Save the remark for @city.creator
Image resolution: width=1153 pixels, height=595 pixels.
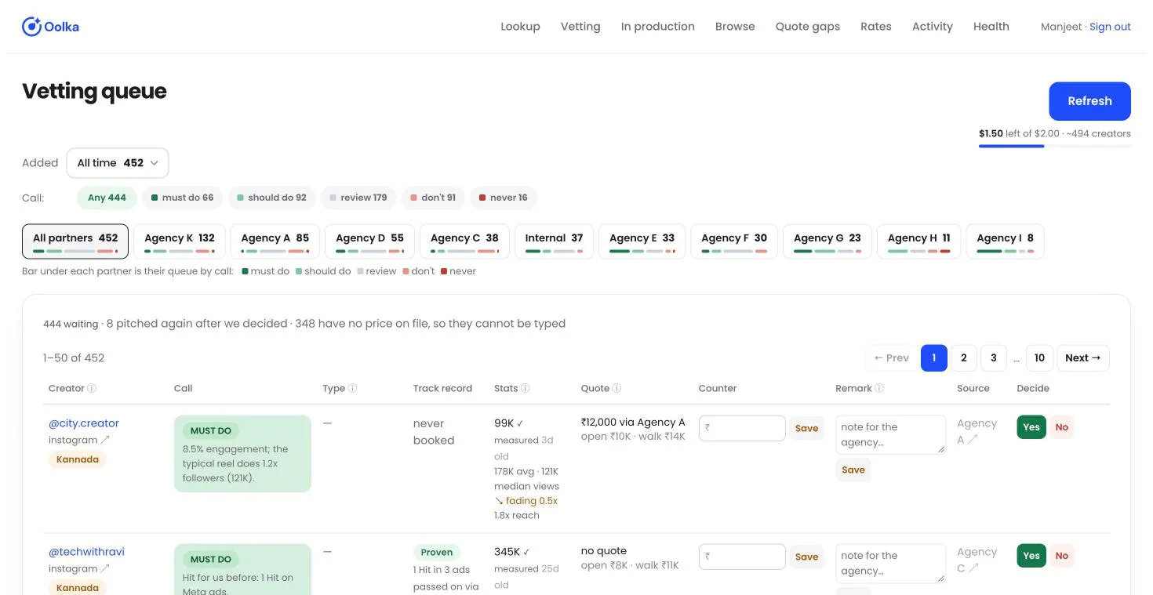point(853,470)
